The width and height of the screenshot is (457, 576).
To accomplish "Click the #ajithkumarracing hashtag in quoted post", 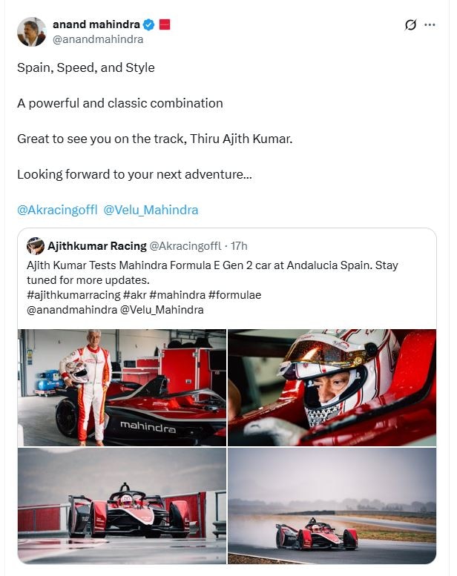I will coord(71,295).
